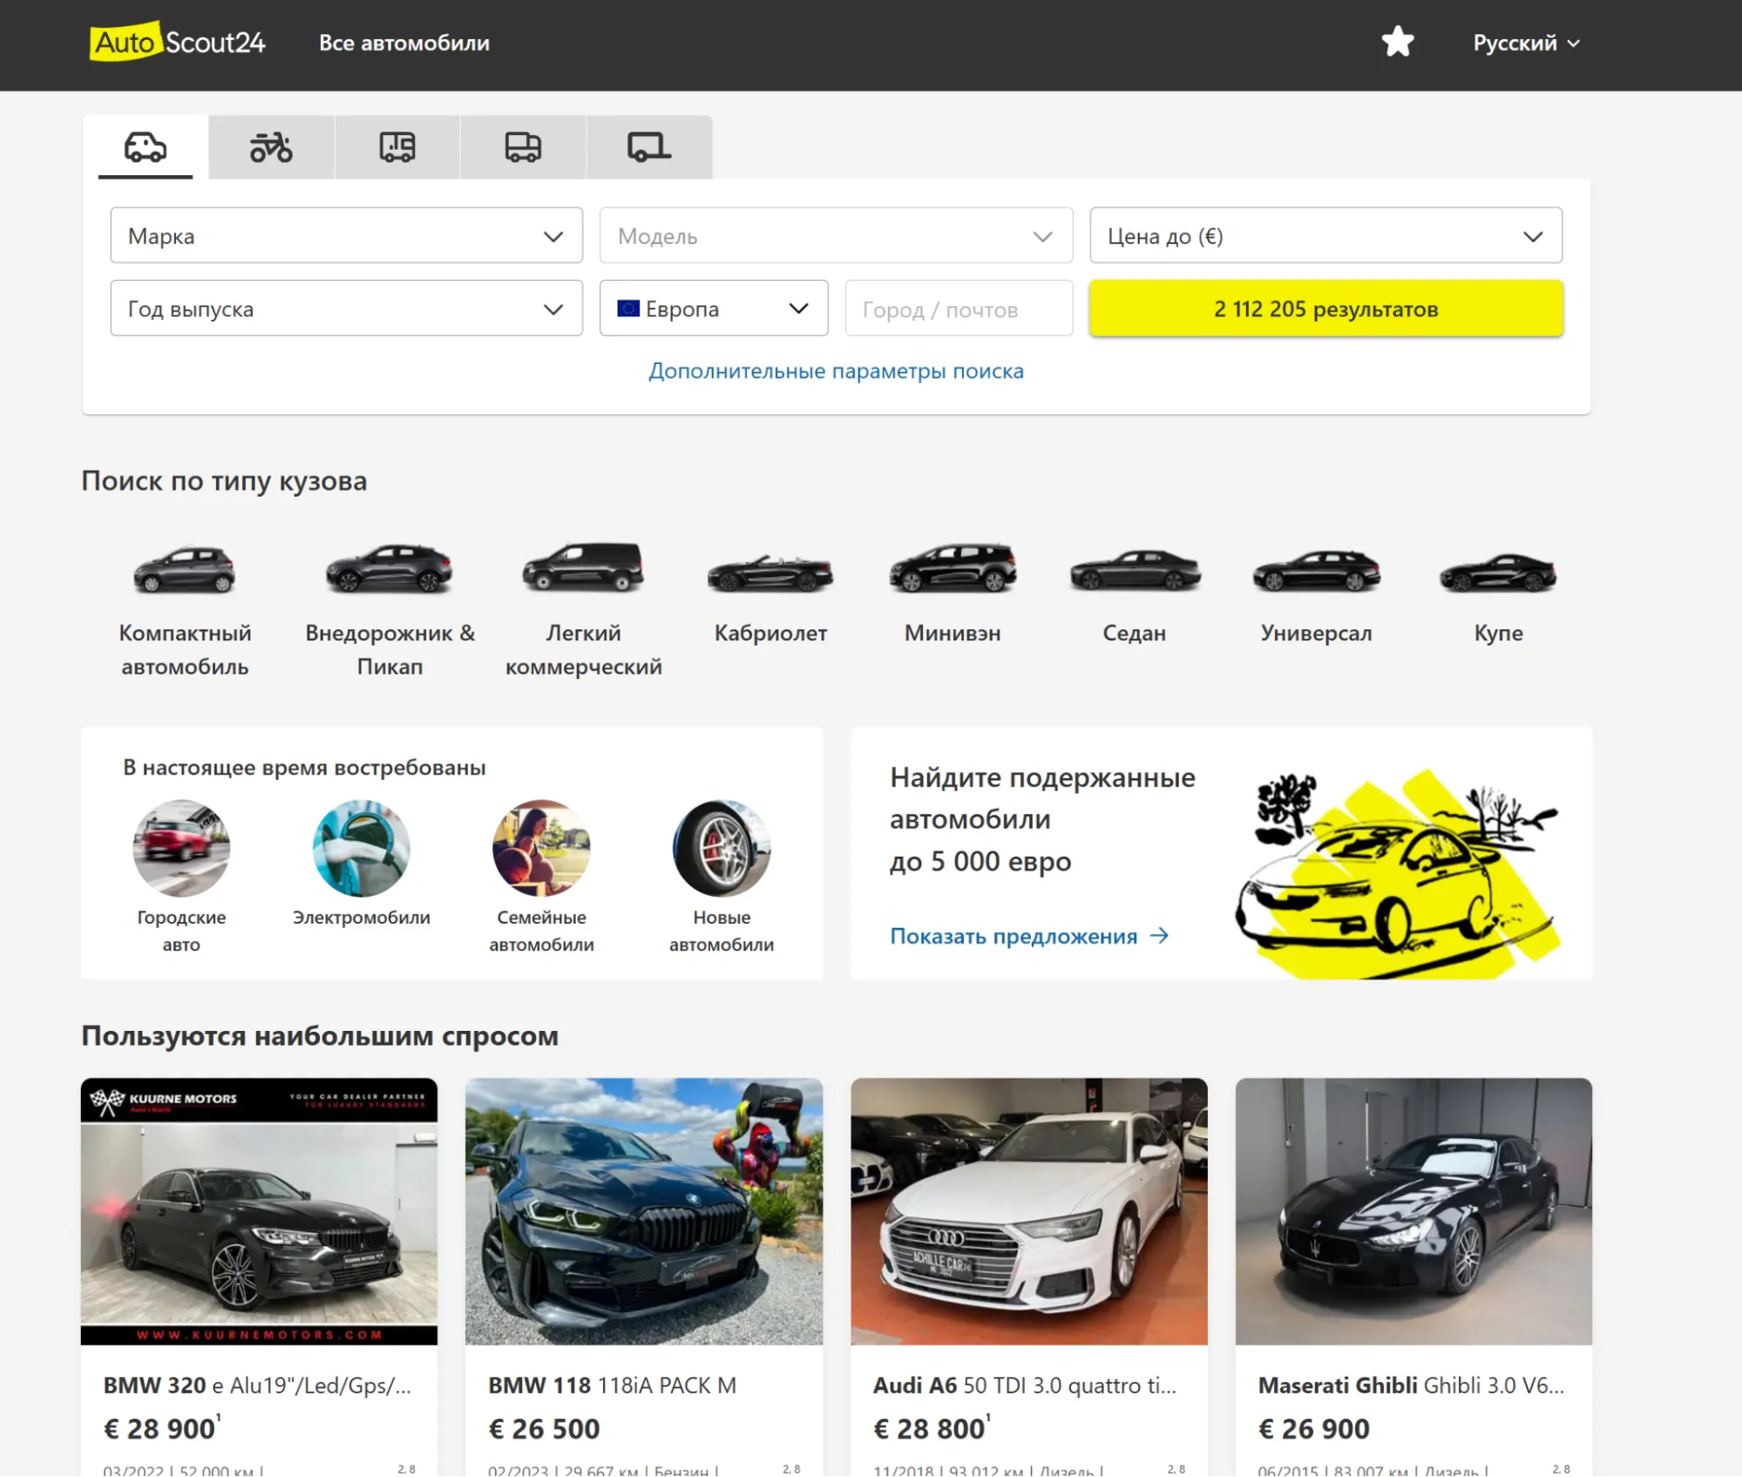Click the Кабриолет label text
Viewport: 1742px width, 1477px height.
click(770, 633)
